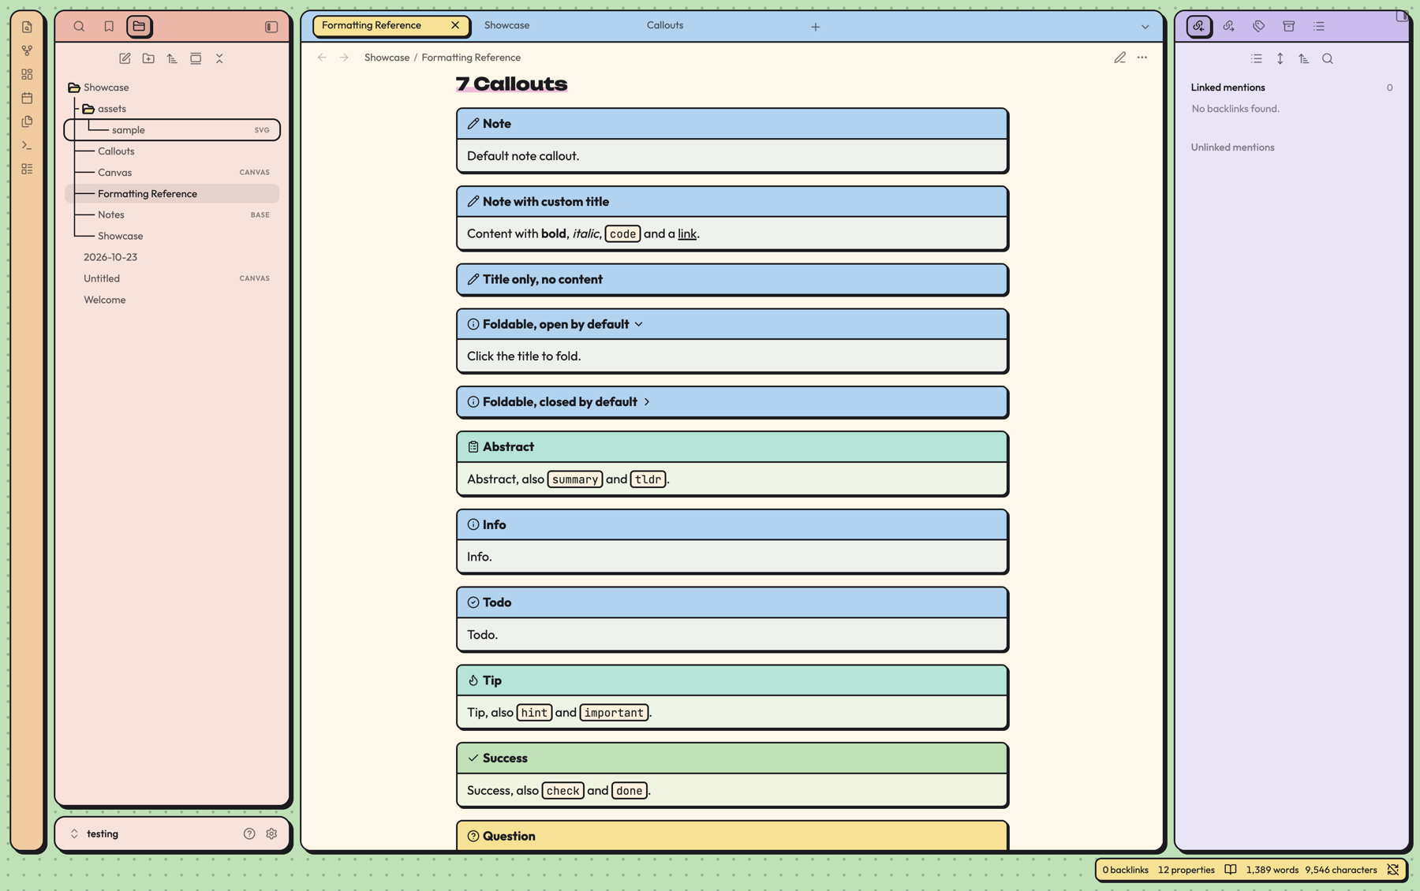The height and width of the screenshot is (891, 1420).
Task: Open settings gear in vault bar
Action: coord(271,833)
